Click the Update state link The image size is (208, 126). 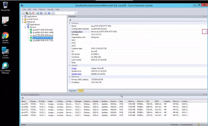click(x=76, y=74)
